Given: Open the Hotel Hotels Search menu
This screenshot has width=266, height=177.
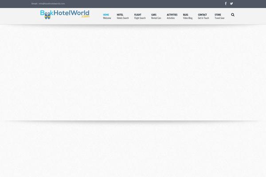Looking at the screenshot, I should (123, 16).
